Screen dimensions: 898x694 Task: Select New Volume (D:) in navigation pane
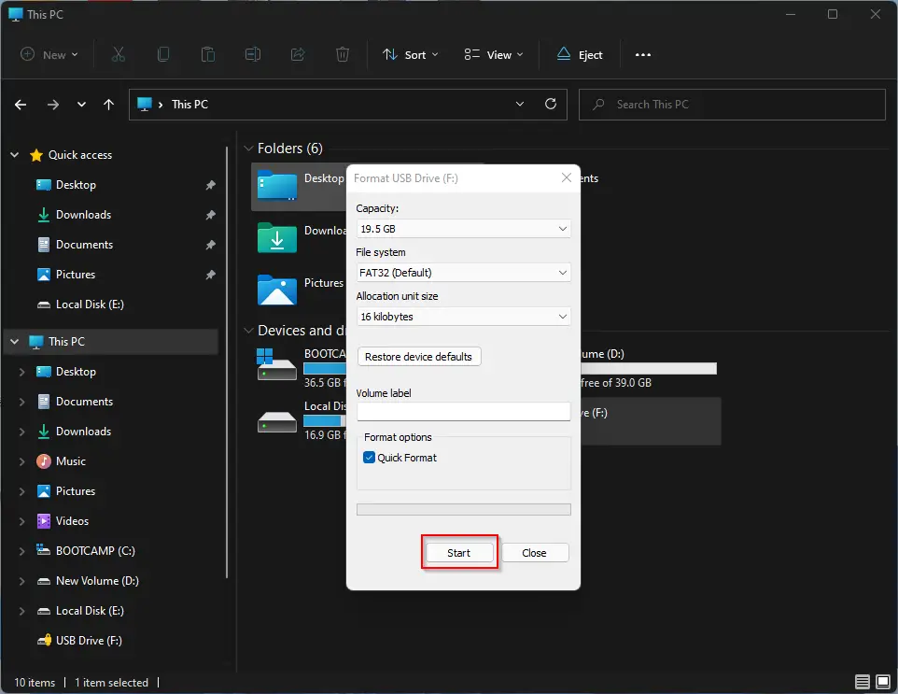pos(97,581)
